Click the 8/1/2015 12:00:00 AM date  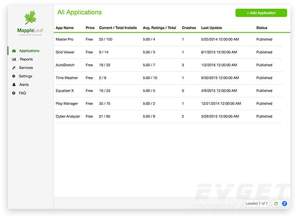pyautogui.click(x=219, y=52)
